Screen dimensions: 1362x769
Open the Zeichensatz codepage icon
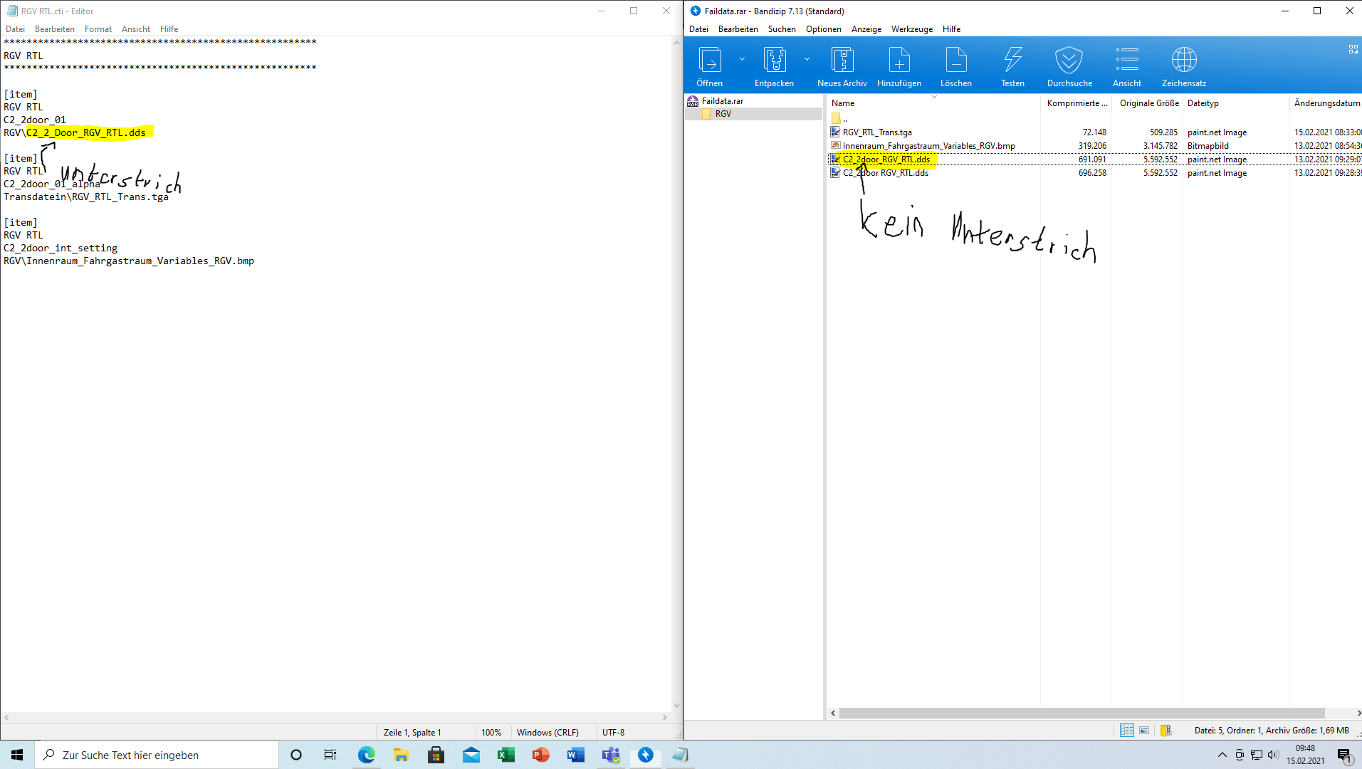[1183, 61]
